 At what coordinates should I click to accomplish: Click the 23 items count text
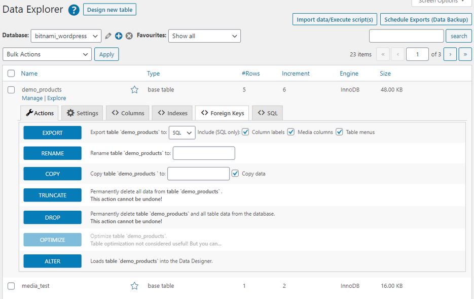pos(360,54)
